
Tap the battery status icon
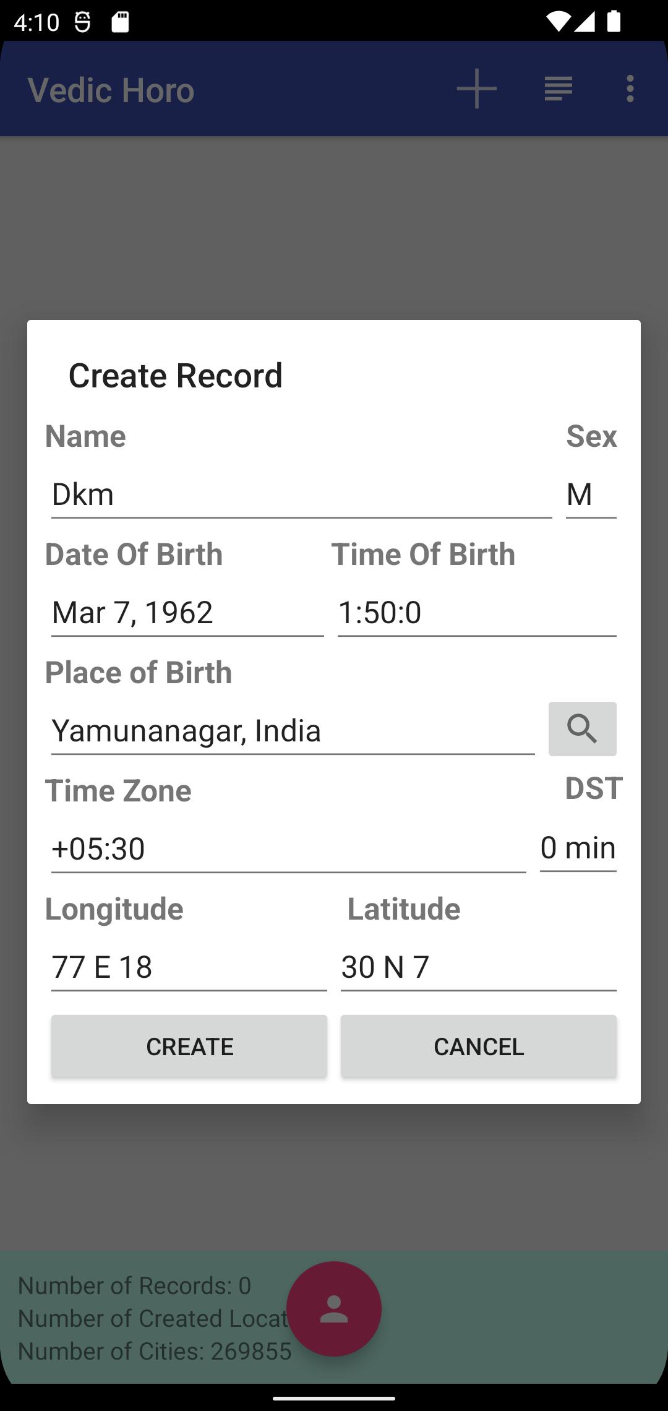pyautogui.click(x=613, y=23)
